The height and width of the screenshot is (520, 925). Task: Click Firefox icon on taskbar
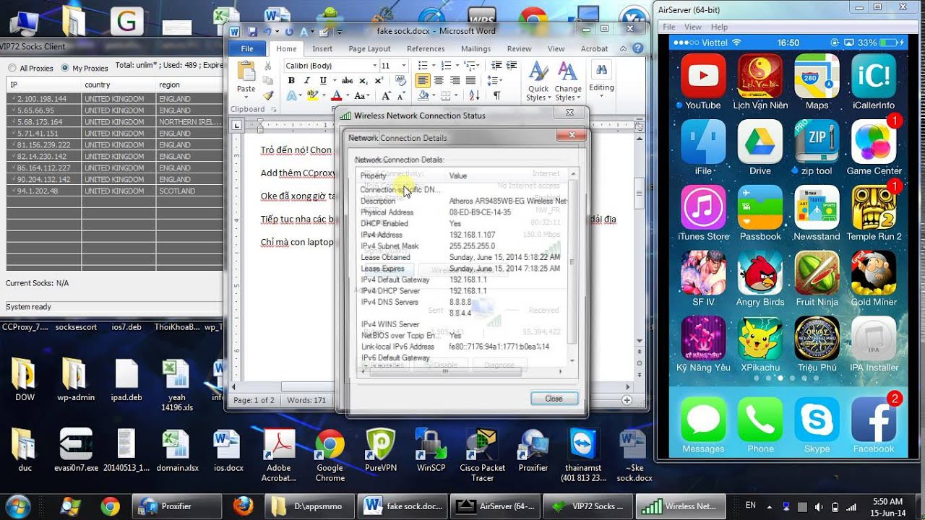pyautogui.click(x=244, y=506)
